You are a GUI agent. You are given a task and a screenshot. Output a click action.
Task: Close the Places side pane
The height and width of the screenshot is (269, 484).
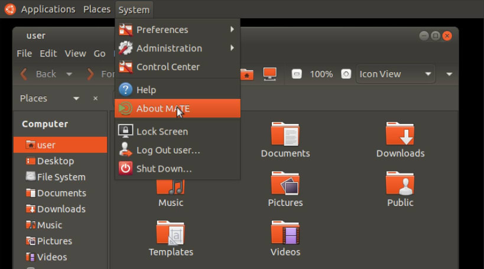[95, 99]
